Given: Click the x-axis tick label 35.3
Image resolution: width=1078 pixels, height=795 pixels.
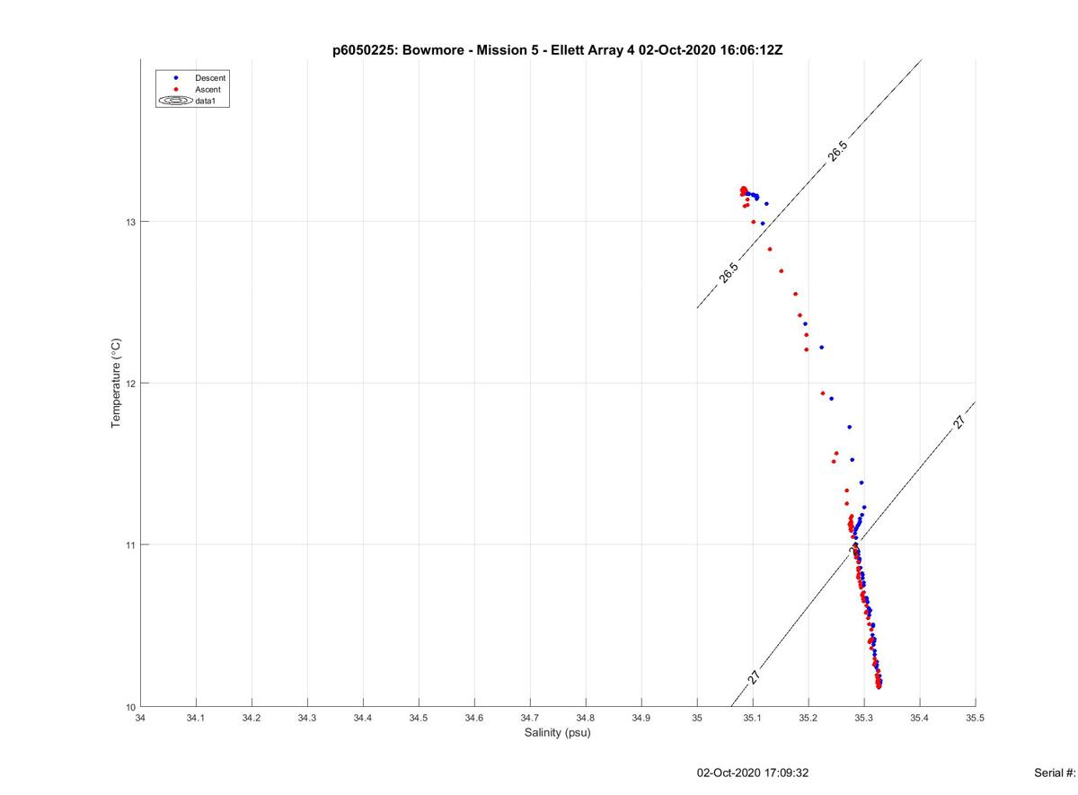Looking at the screenshot, I should pyautogui.click(x=864, y=719).
